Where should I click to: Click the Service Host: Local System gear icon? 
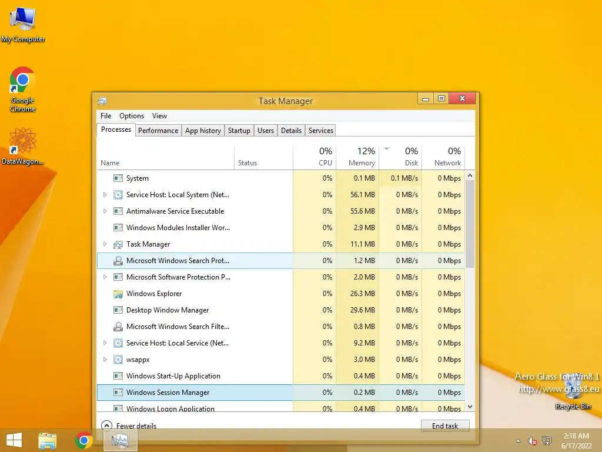118,194
